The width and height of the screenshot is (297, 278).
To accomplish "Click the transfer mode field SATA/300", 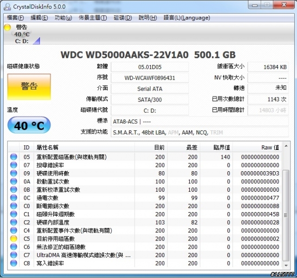I will coord(149,100).
